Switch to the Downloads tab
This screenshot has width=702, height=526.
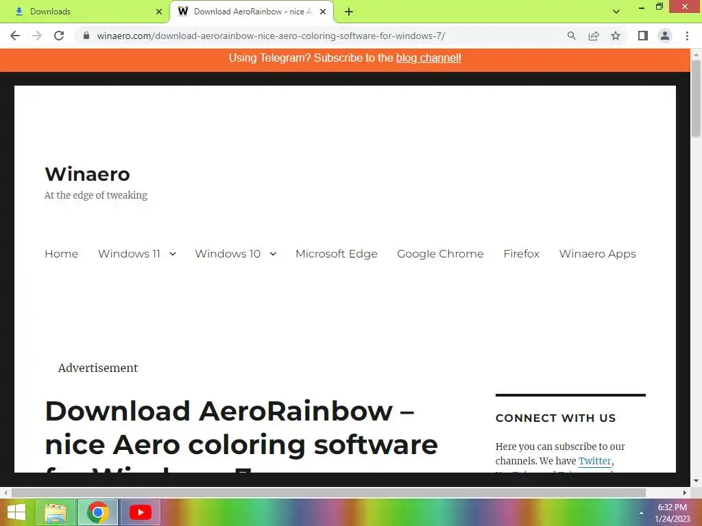(x=84, y=12)
